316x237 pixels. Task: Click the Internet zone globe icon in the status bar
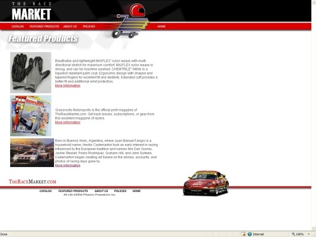coord(250,234)
